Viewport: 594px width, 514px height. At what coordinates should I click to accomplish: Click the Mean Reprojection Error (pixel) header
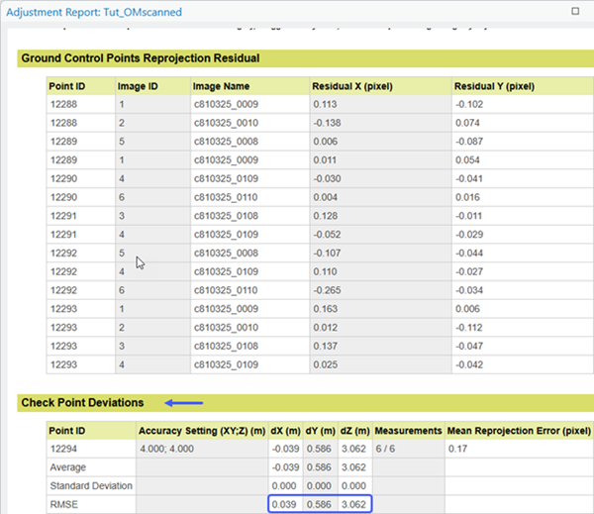[519, 431]
